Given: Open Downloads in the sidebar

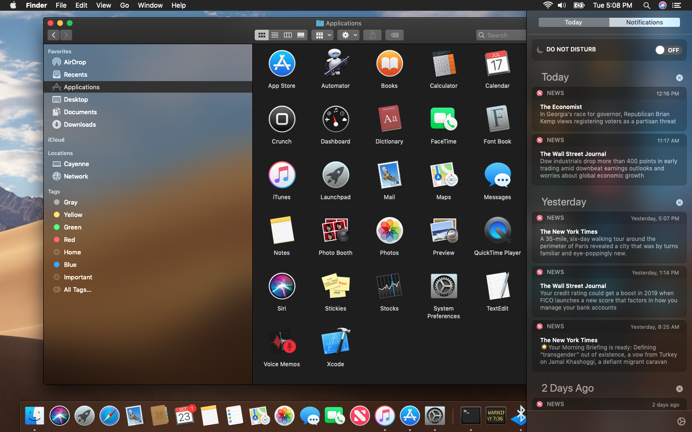Looking at the screenshot, I should (x=80, y=124).
